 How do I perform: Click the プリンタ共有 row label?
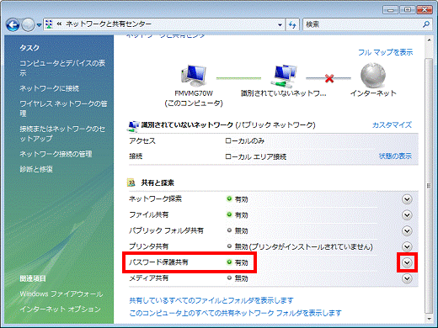tap(148, 246)
